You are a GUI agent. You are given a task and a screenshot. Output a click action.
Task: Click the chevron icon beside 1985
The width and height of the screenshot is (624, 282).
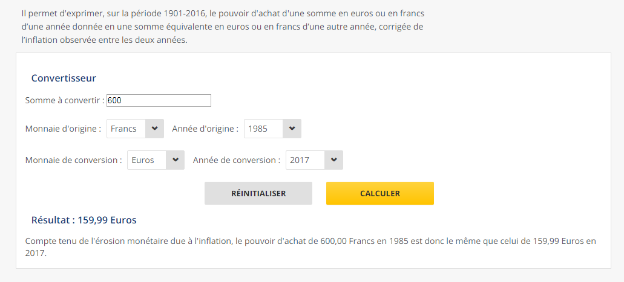tap(292, 129)
